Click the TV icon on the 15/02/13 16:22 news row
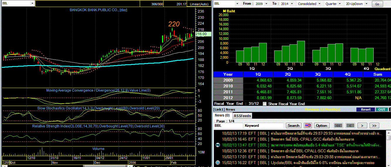This screenshot has width=391, height=167. point(218,163)
